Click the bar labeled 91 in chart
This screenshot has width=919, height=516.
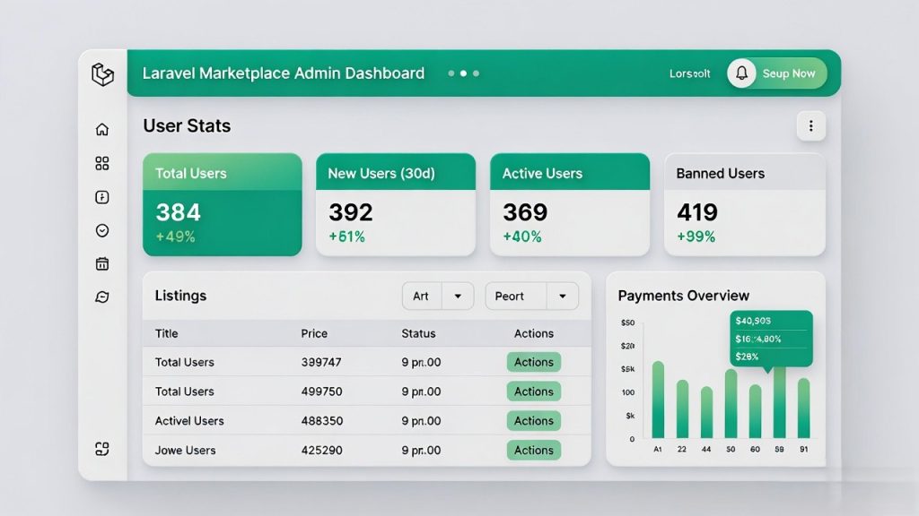tap(804, 408)
